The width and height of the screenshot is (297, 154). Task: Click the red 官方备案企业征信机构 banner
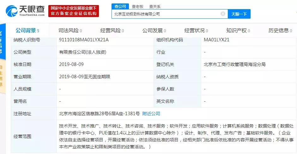point(74,11)
